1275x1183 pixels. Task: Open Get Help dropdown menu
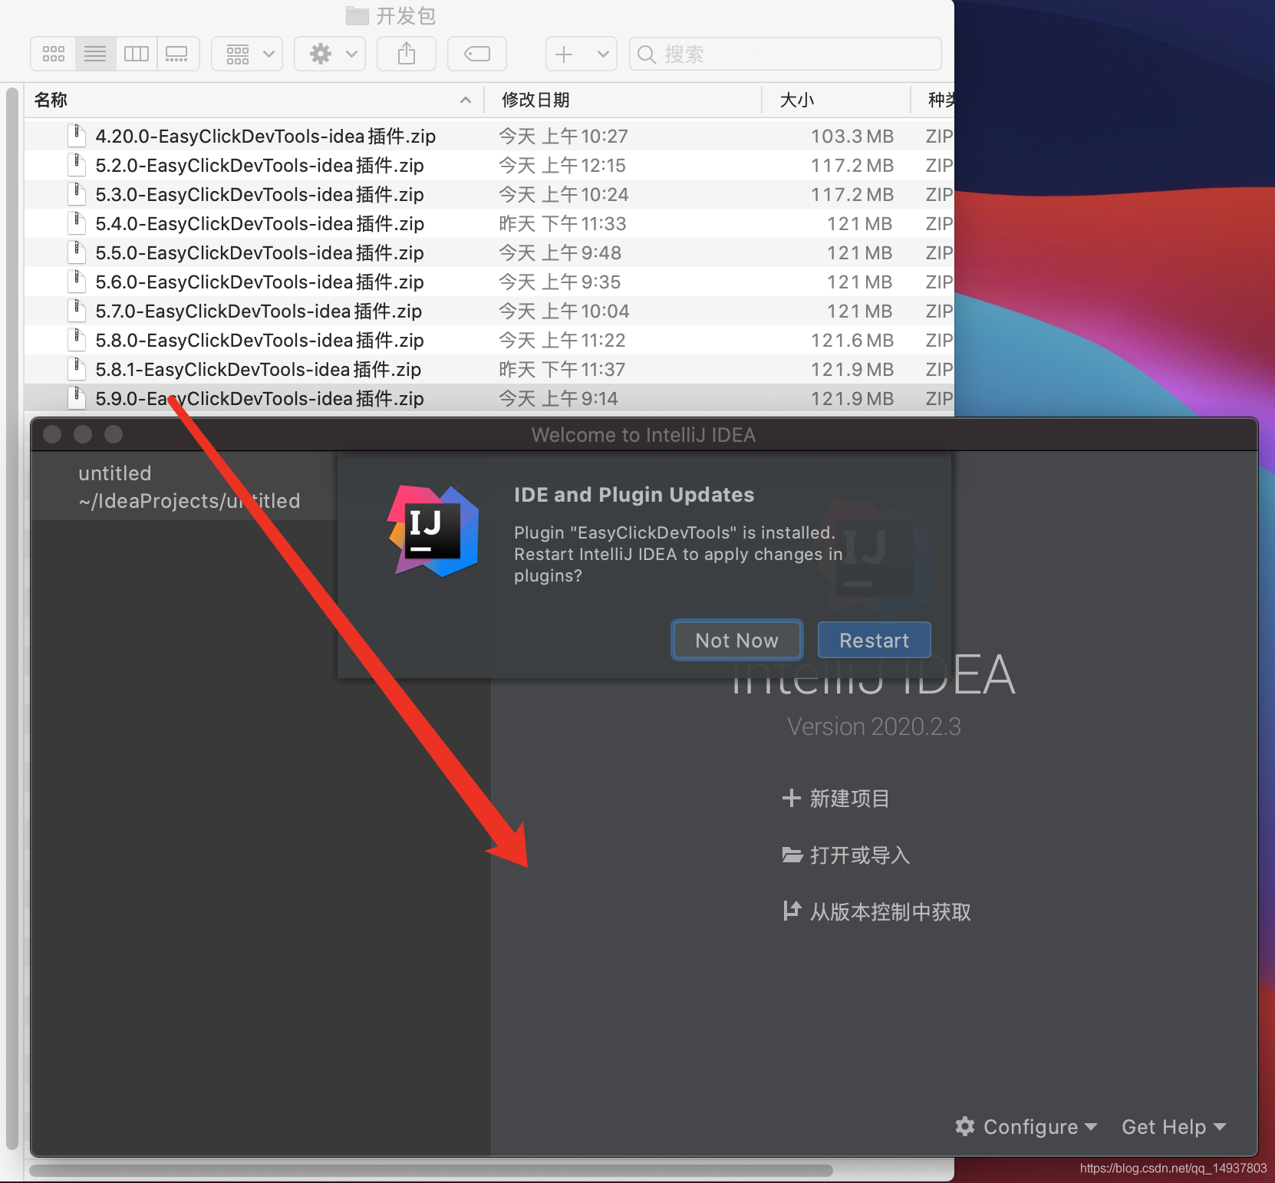pos(1173,1126)
